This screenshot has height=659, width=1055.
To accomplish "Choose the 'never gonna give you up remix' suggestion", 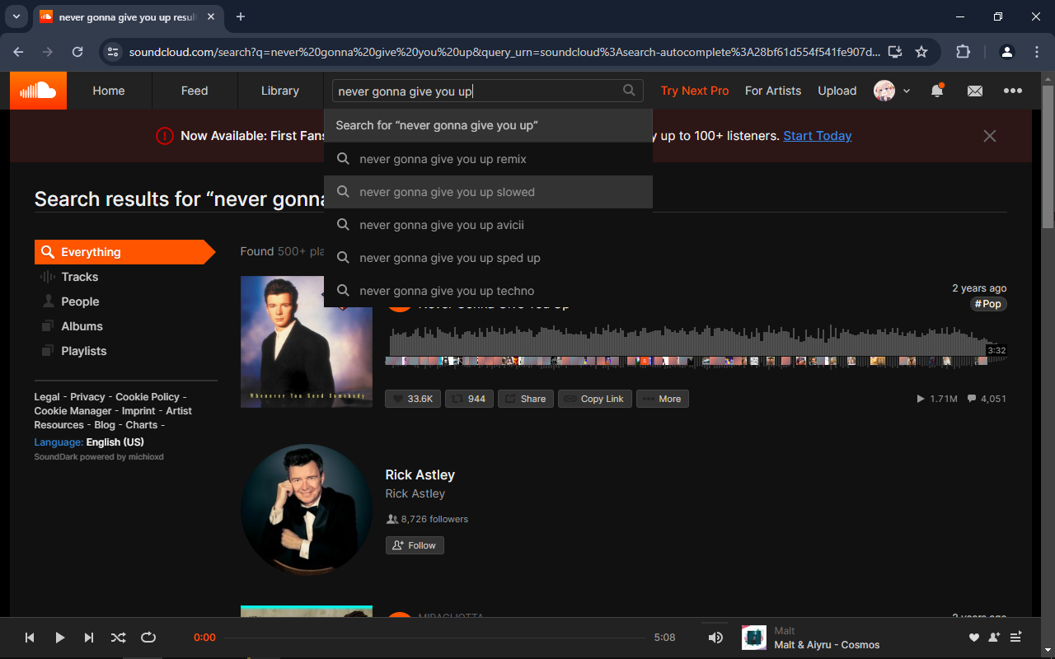I will pyautogui.click(x=488, y=159).
